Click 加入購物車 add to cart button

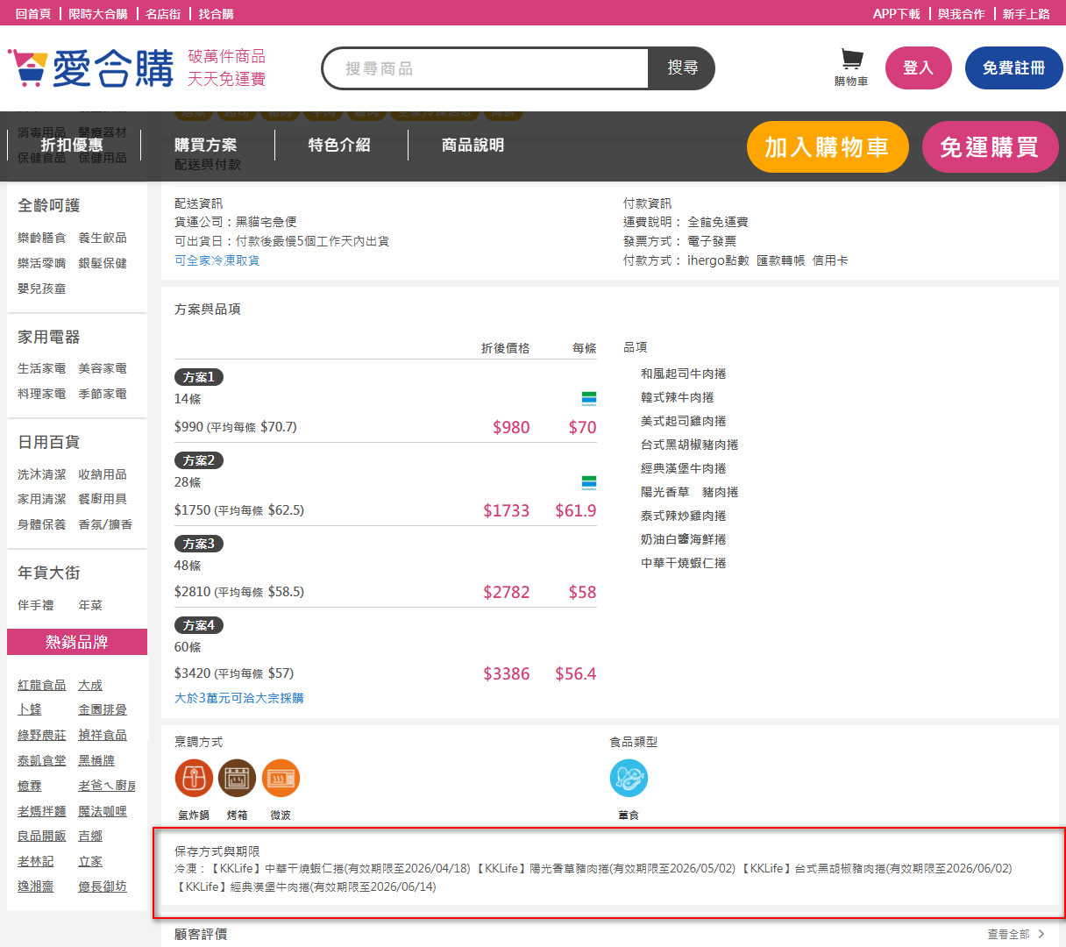click(x=828, y=146)
